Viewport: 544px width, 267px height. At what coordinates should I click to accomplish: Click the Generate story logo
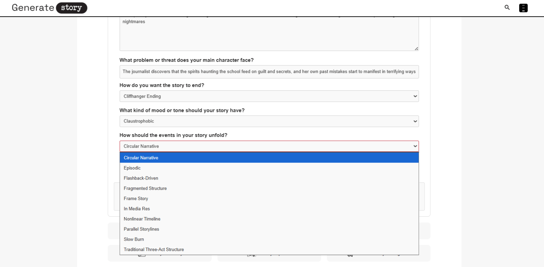(x=50, y=8)
